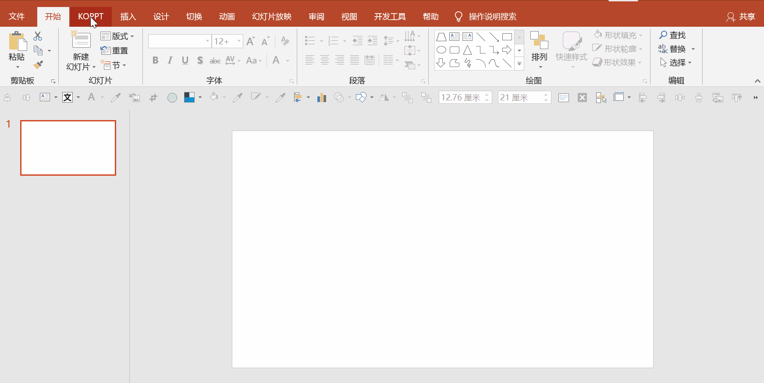Open the 替换 replace dropdown arrow
Image resolution: width=764 pixels, height=383 pixels.
tap(693, 49)
